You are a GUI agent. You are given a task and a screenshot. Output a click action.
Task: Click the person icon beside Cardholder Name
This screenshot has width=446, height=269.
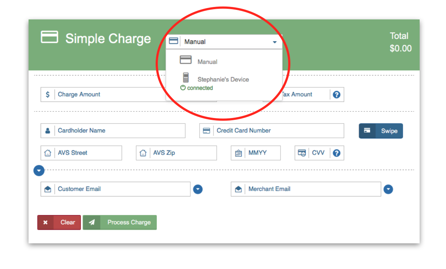point(48,131)
